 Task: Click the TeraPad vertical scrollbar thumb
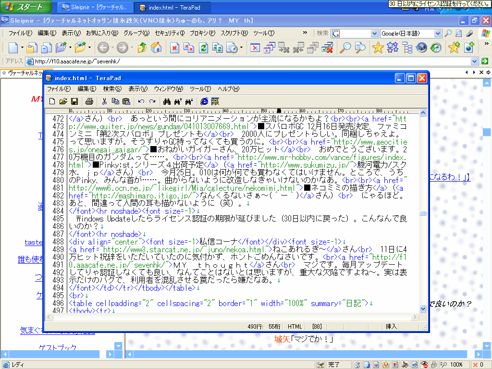click(423, 213)
